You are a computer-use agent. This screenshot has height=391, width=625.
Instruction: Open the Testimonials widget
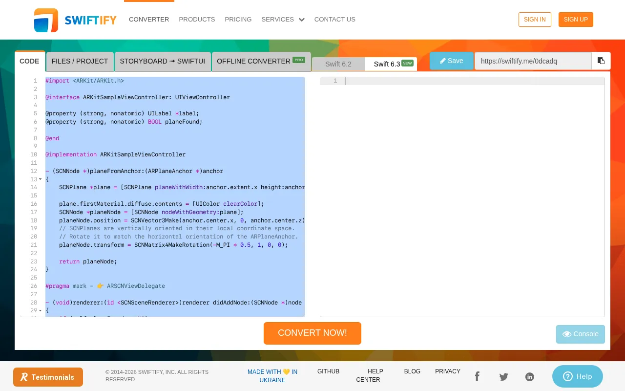(48, 377)
